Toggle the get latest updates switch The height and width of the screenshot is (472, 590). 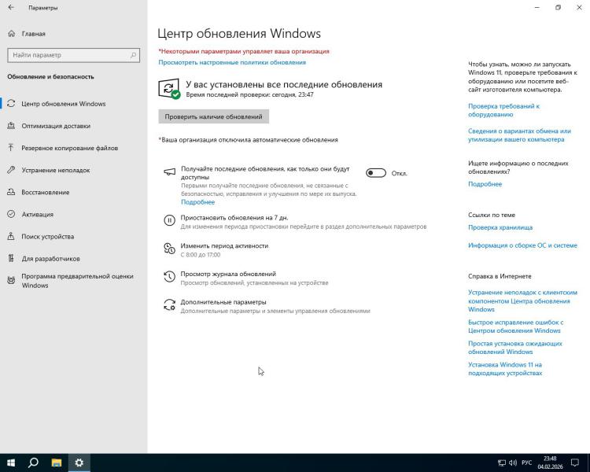376,173
